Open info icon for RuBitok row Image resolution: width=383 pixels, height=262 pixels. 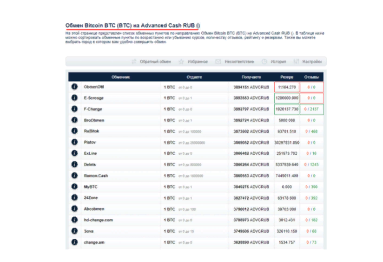coord(74,131)
